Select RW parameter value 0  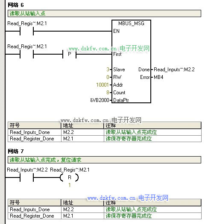pos(108,77)
